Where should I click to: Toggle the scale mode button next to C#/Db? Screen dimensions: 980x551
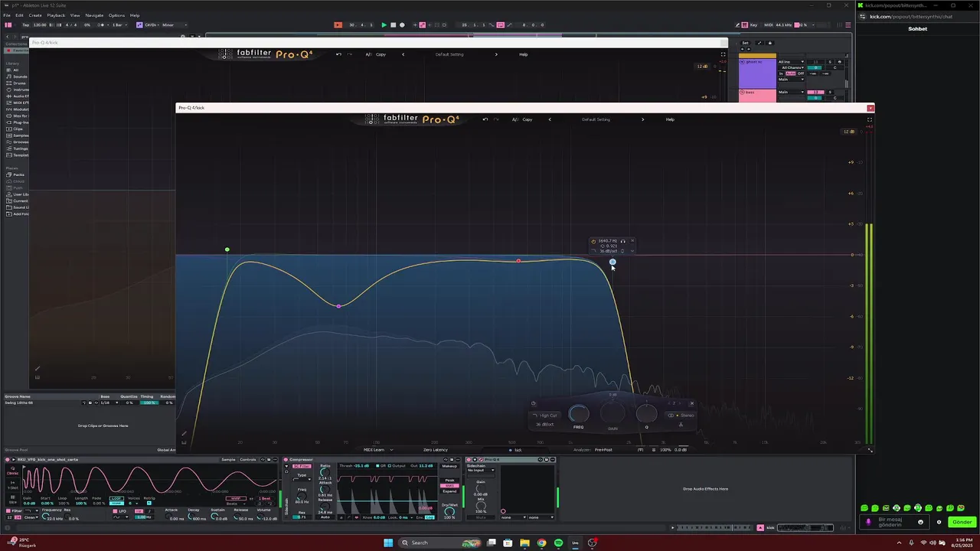(139, 24)
